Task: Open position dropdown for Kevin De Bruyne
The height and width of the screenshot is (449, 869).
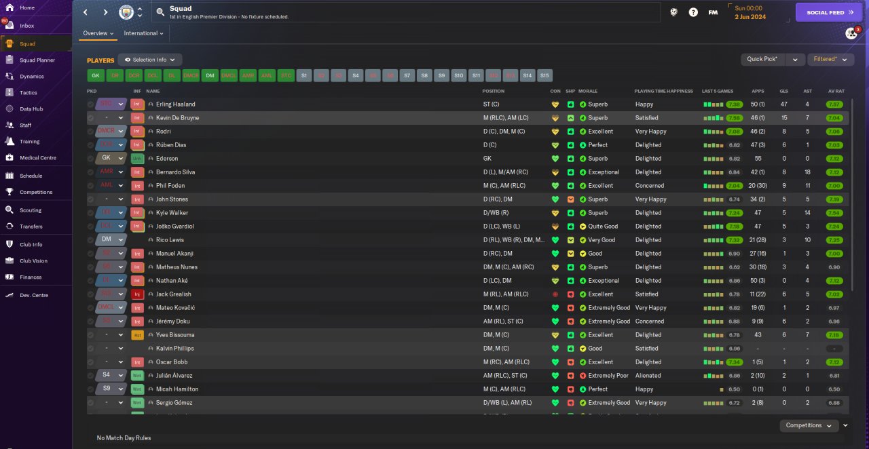Action: coord(122,118)
